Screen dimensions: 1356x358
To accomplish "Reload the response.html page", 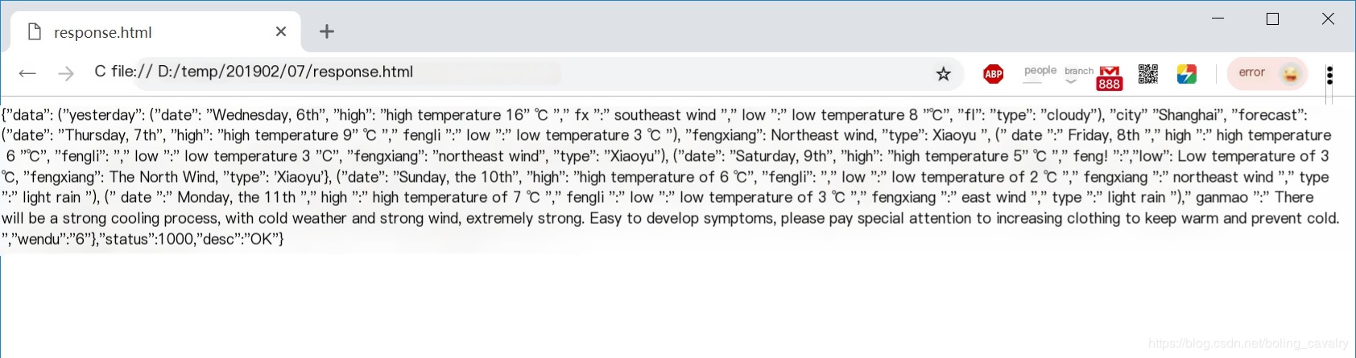I will click(100, 72).
